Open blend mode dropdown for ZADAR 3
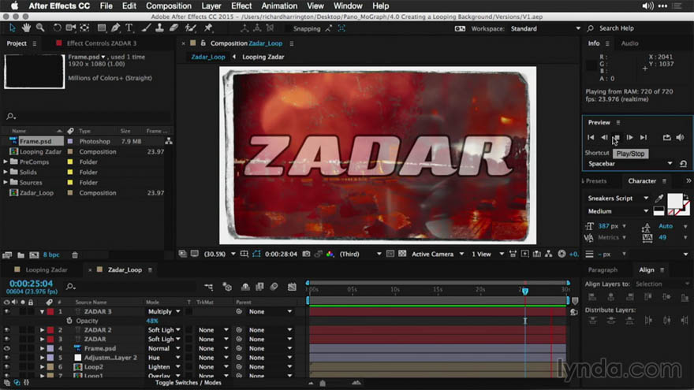This screenshot has width=694, height=390. (x=164, y=311)
